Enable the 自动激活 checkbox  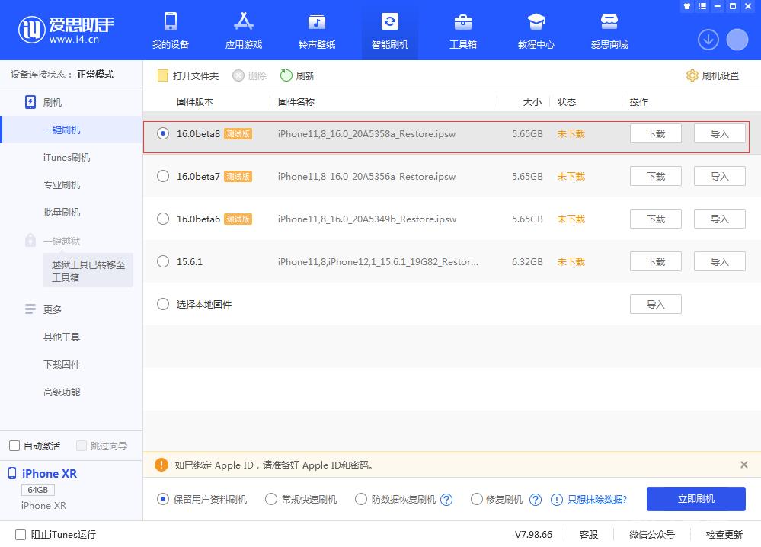click(13, 446)
